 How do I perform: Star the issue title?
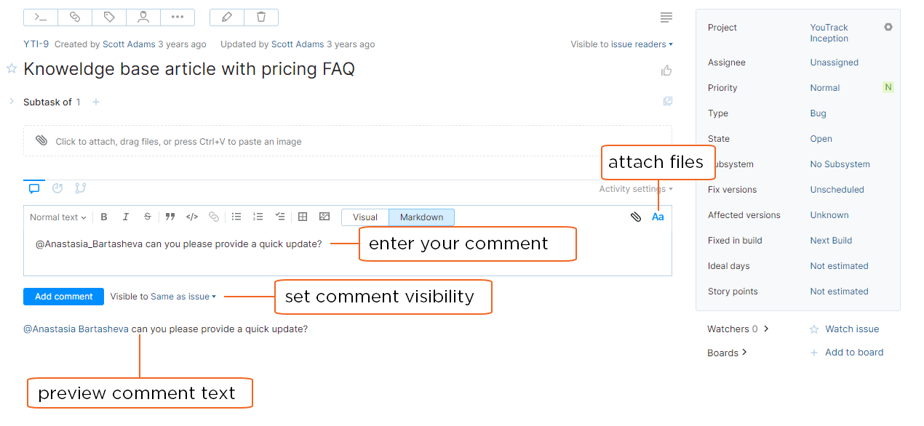tap(12, 69)
